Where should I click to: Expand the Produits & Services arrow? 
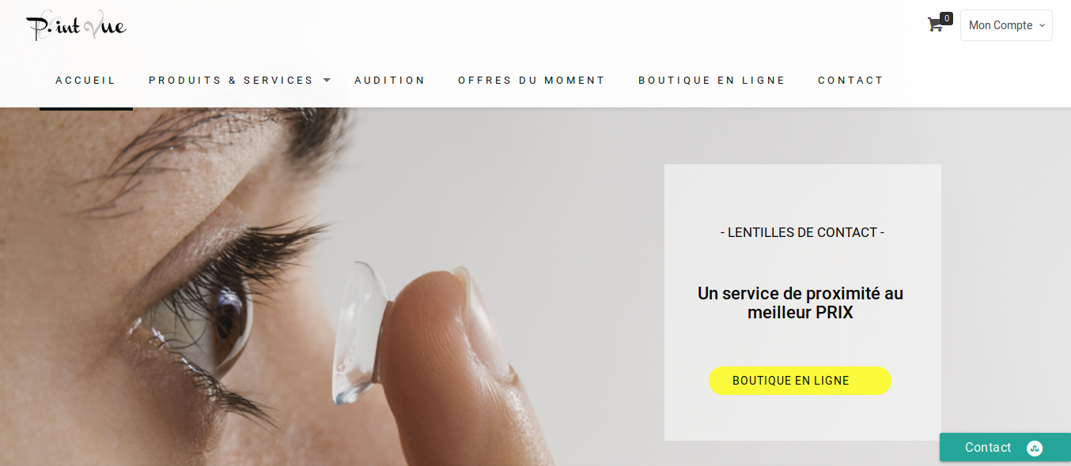point(327,81)
